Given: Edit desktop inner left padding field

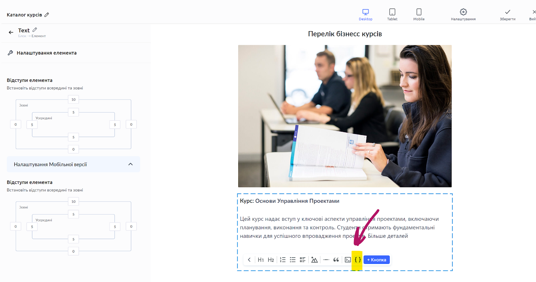Looking at the screenshot, I should click(x=32, y=125).
